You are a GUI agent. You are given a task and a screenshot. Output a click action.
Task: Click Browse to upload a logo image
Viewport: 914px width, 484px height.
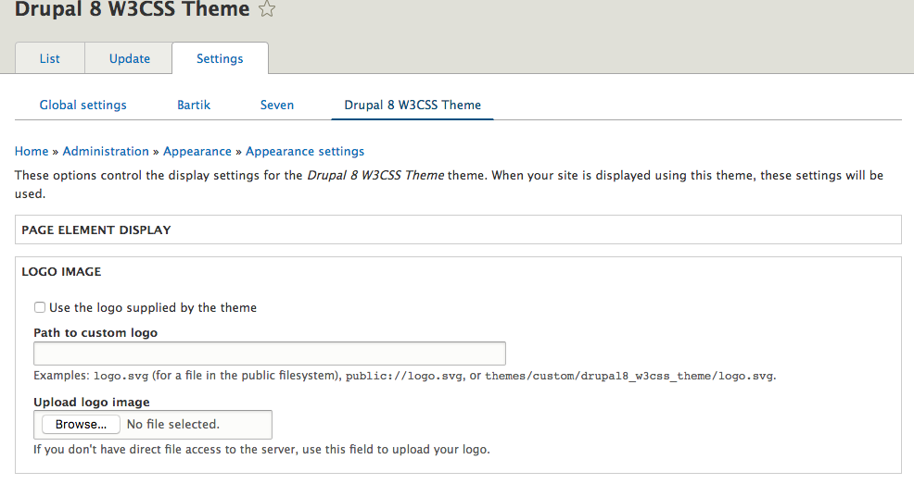(x=81, y=425)
